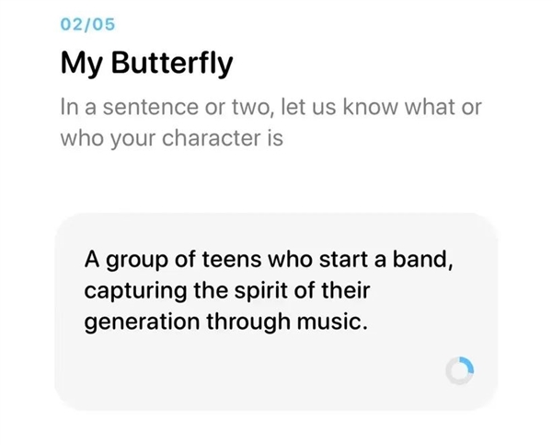Click the word 'teens' in the description

[227, 259]
